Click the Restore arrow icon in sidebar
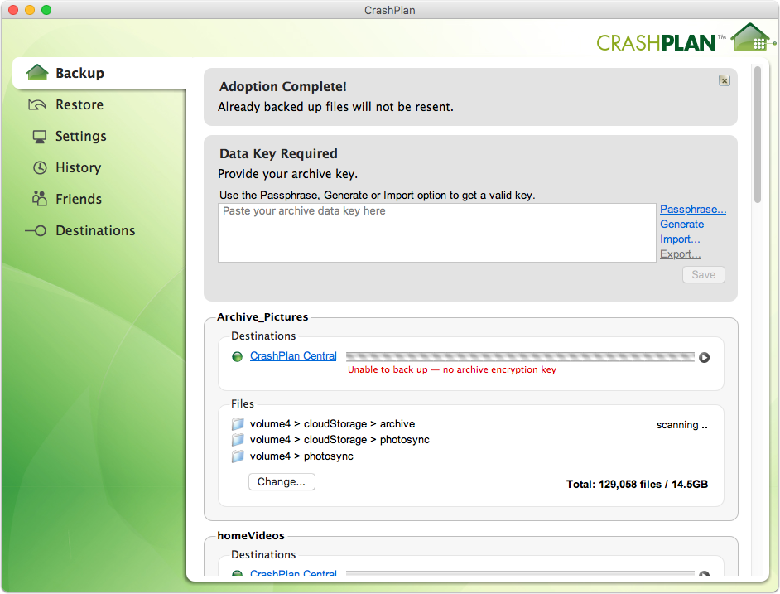The width and height of the screenshot is (780, 594). [37, 104]
